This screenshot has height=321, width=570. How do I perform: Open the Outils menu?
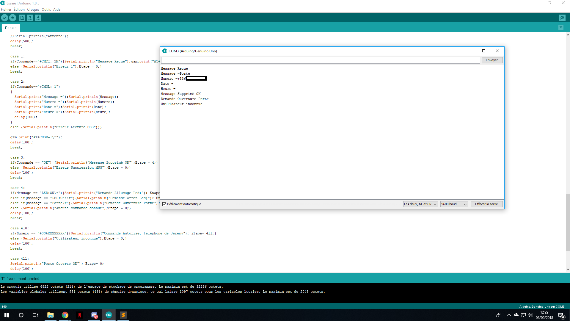46,10
